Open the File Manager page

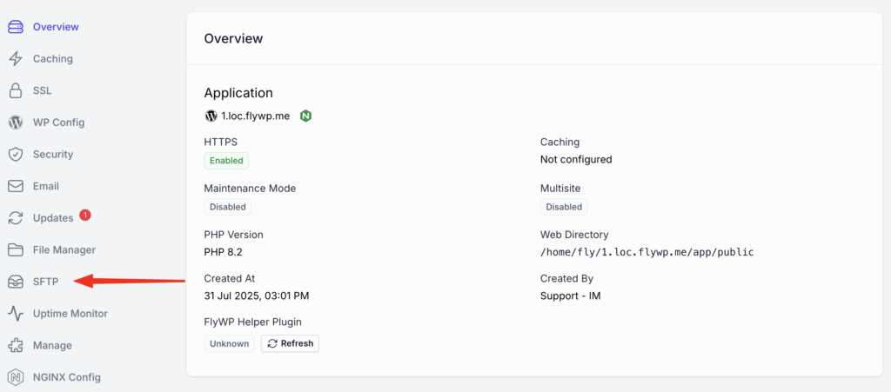point(64,249)
